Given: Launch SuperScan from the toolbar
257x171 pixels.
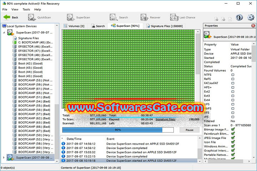Looking at the screenshot, I should [x=78, y=17].
